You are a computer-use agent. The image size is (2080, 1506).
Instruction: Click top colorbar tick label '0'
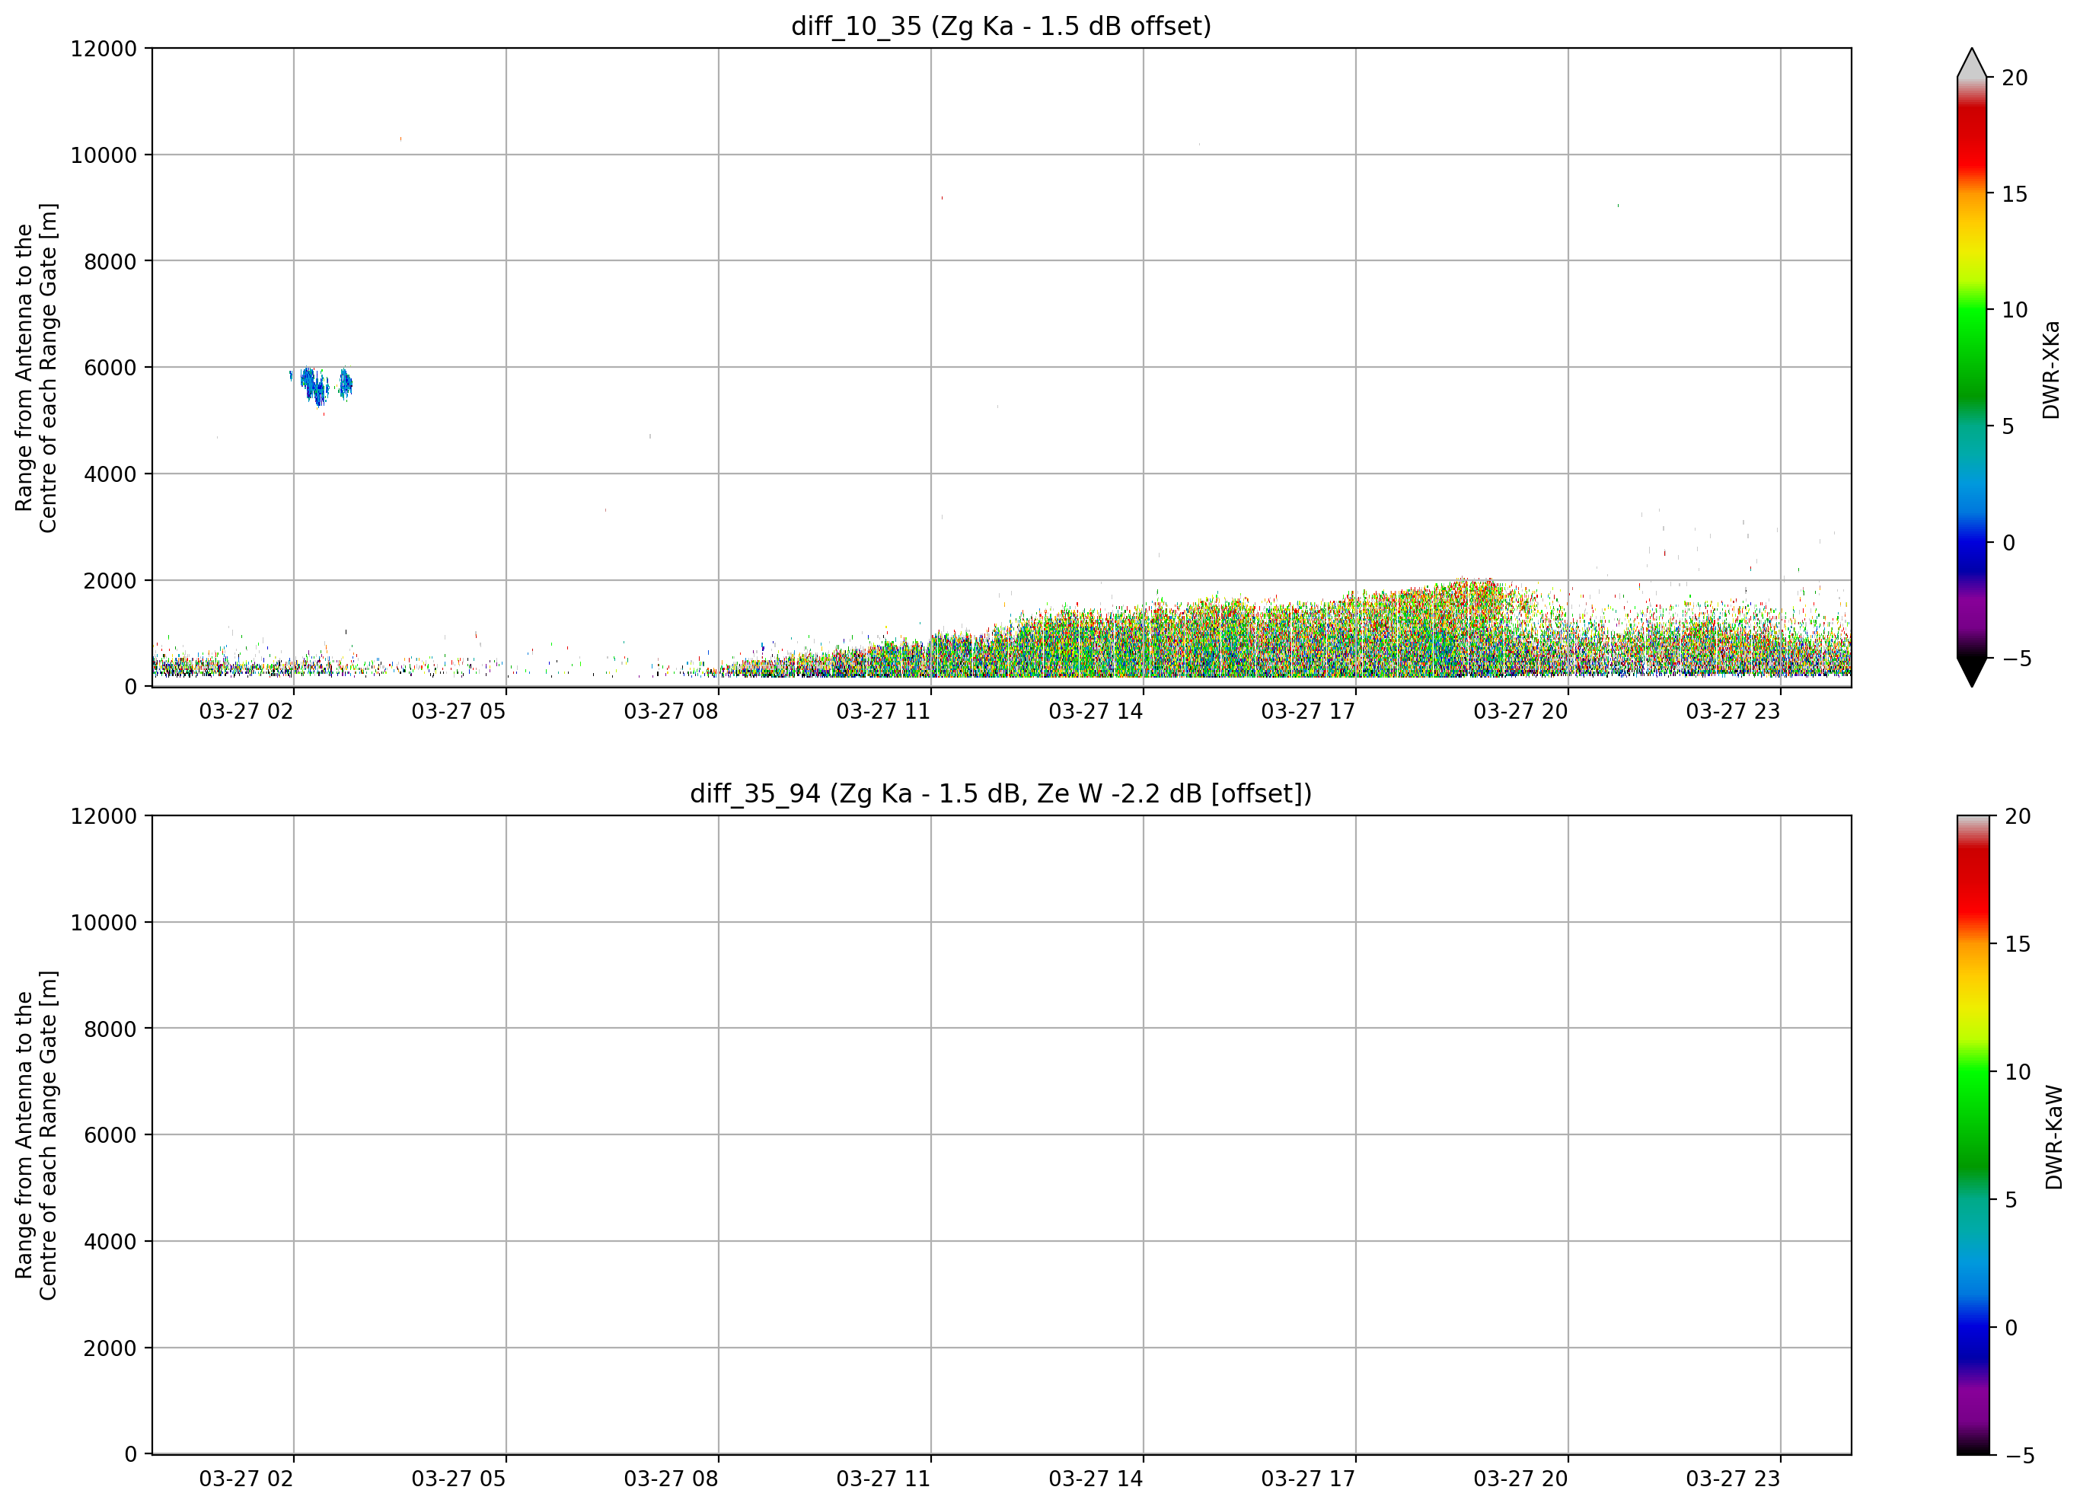click(x=2008, y=543)
